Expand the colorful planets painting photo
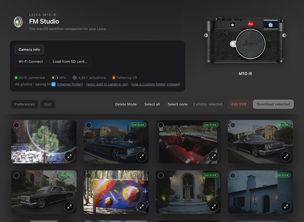304x222 pixels. pos(142,206)
